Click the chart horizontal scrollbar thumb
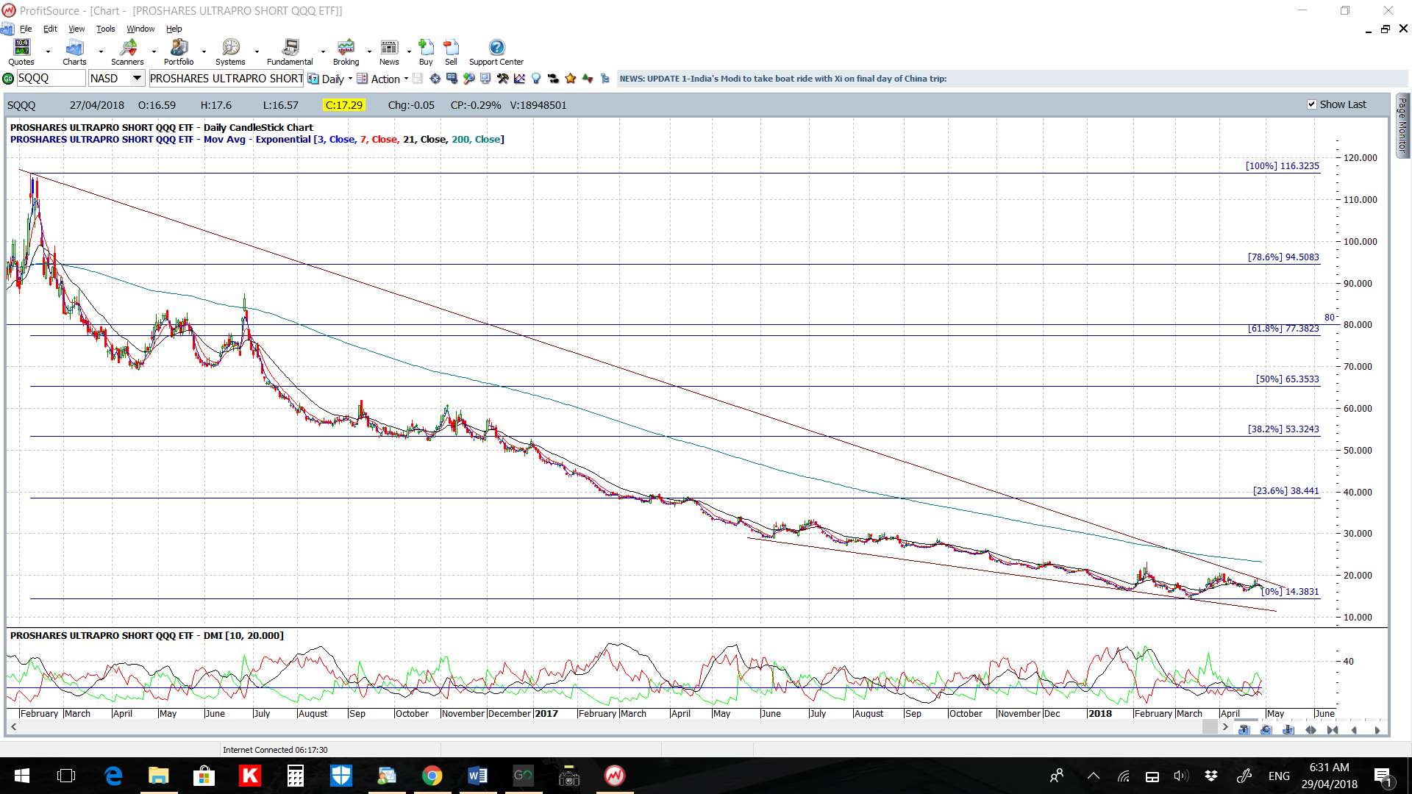 1210,727
